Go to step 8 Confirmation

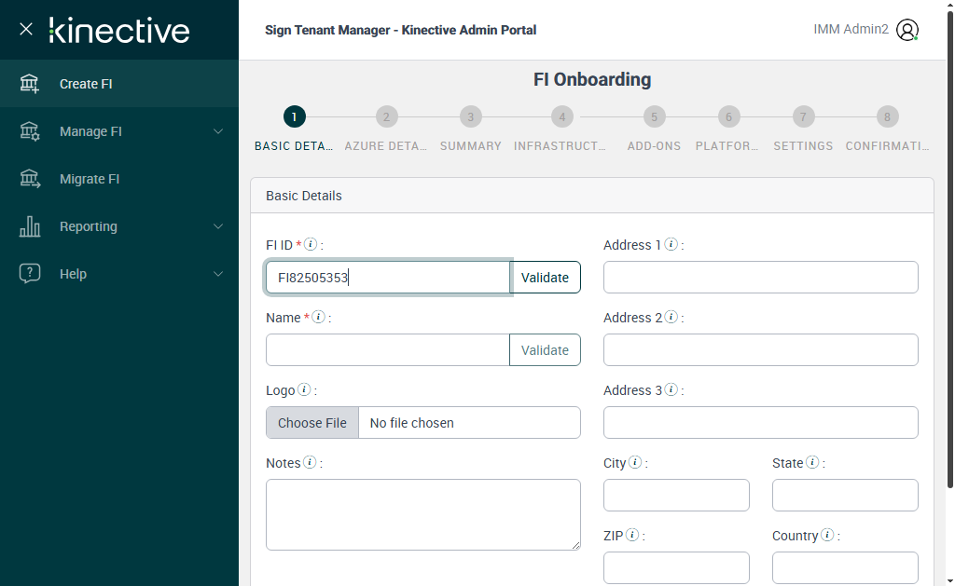pyautogui.click(x=888, y=116)
